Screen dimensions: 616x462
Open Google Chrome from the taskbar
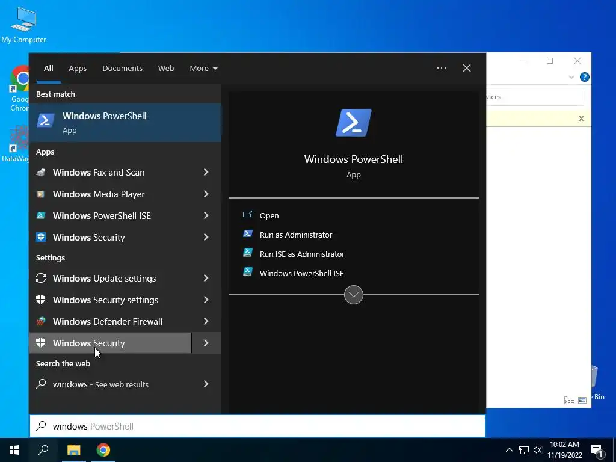[x=103, y=450]
